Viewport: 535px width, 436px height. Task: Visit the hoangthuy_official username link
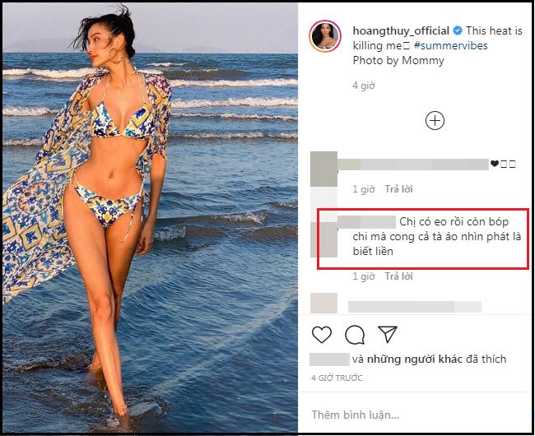(401, 31)
